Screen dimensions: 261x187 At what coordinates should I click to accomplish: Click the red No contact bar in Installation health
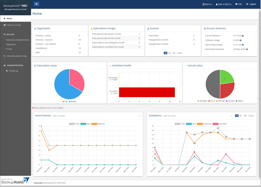(147, 92)
